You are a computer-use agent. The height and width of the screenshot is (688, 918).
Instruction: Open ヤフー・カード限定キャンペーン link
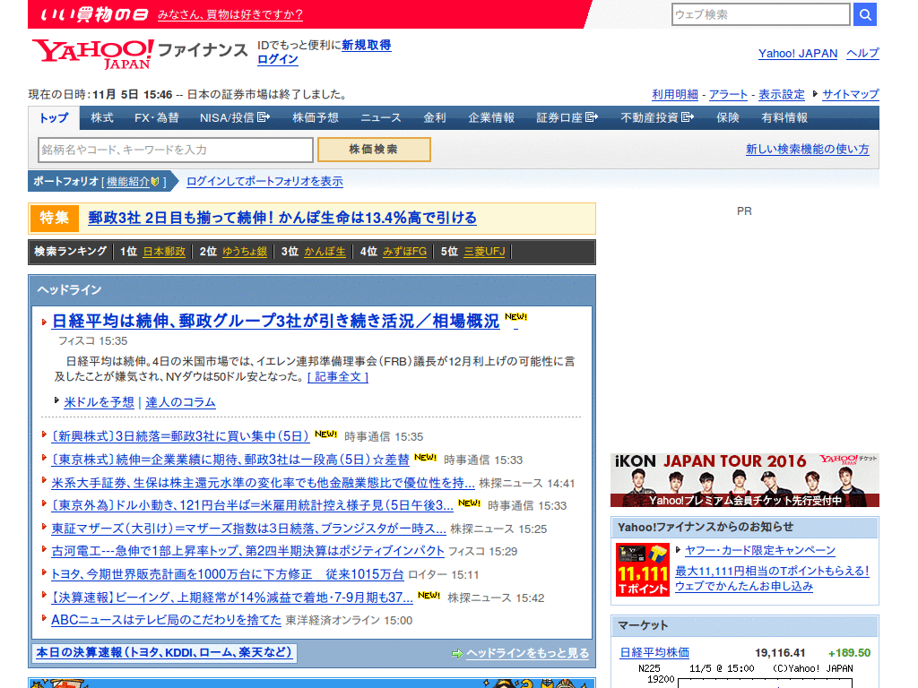point(760,551)
